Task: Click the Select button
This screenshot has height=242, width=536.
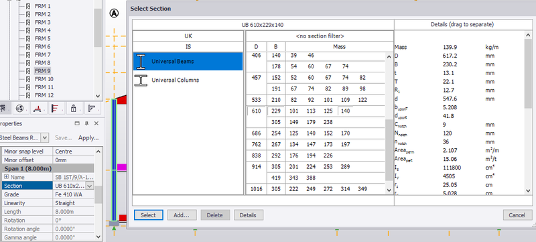Action: 148,215
